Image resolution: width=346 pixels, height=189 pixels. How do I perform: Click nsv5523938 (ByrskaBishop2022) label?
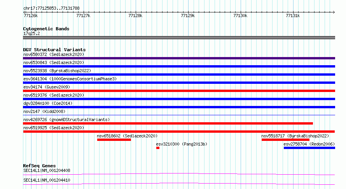(x=57, y=71)
